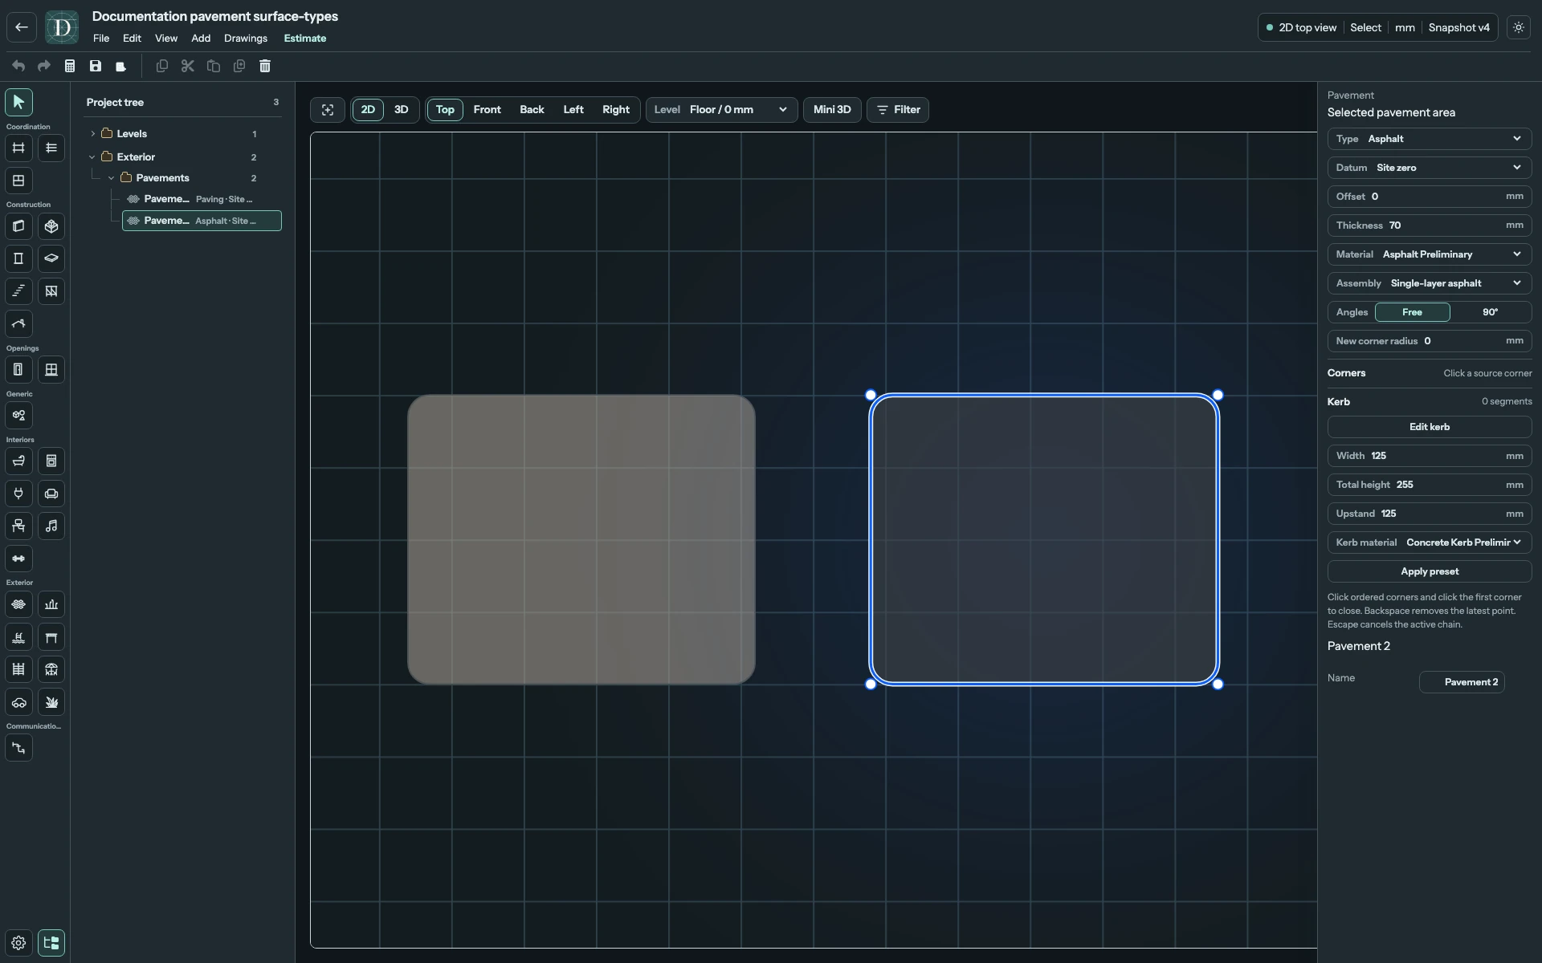Select the swimming pool tool
The image size is (1542, 963).
tap(18, 637)
